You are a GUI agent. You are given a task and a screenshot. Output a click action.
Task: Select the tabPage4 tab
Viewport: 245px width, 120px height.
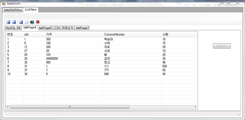click(30, 28)
